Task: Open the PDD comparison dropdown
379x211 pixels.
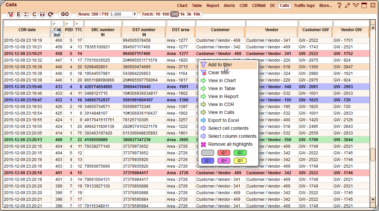Action: pos(68,24)
